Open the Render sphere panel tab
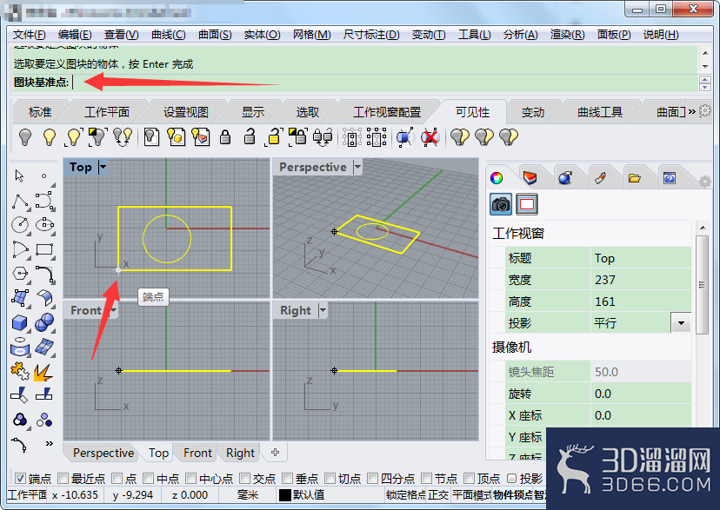Image resolution: width=720 pixels, height=510 pixels. [565, 178]
